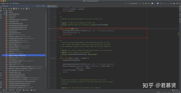Click the Git commit green checkmark
This screenshot has height=93, width=181.
(166, 3)
